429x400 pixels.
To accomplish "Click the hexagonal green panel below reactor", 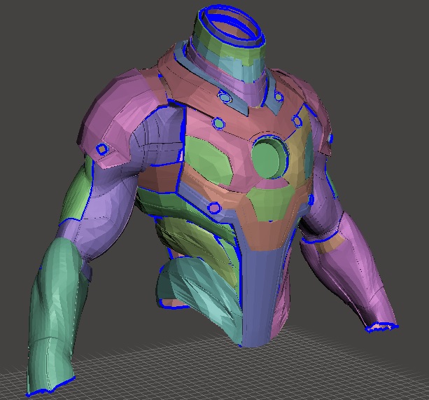I will pos(269,202).
